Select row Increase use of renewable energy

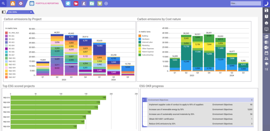[x=201, y=109]
